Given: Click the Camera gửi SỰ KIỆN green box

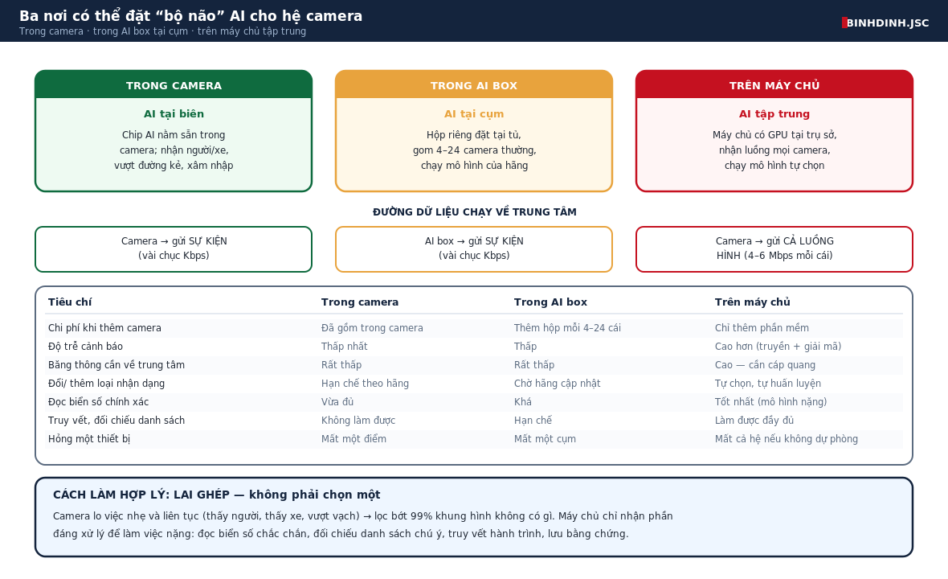Looking at the screenshot, I should (174, 249).
